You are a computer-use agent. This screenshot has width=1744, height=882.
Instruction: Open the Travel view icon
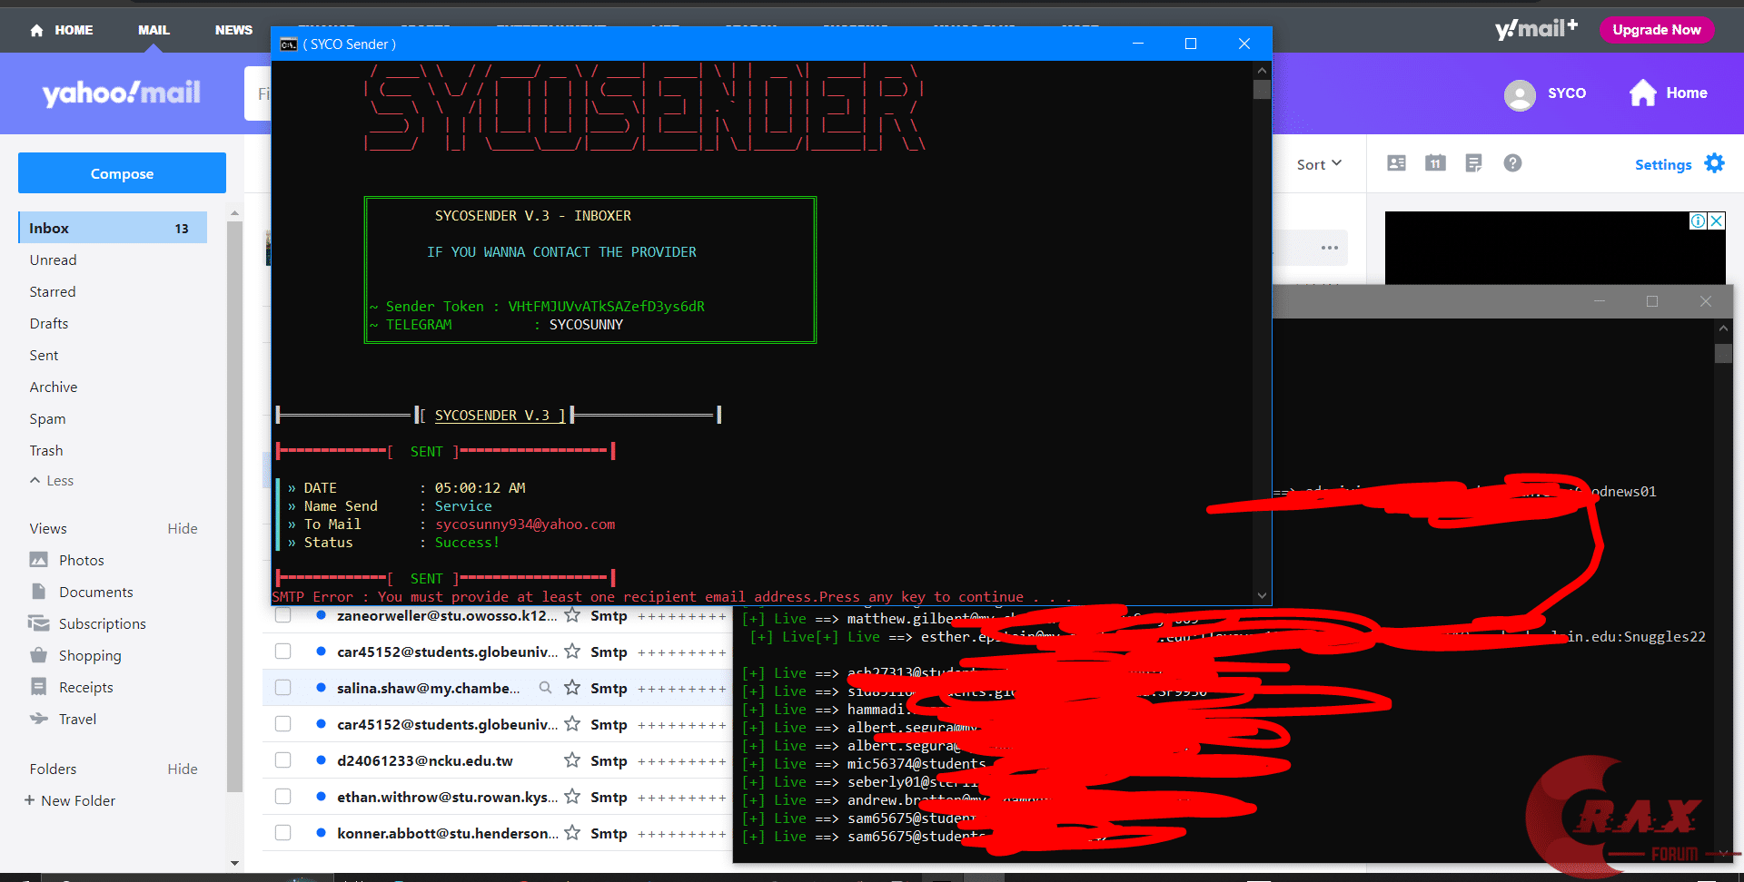(x=38, y=719)
